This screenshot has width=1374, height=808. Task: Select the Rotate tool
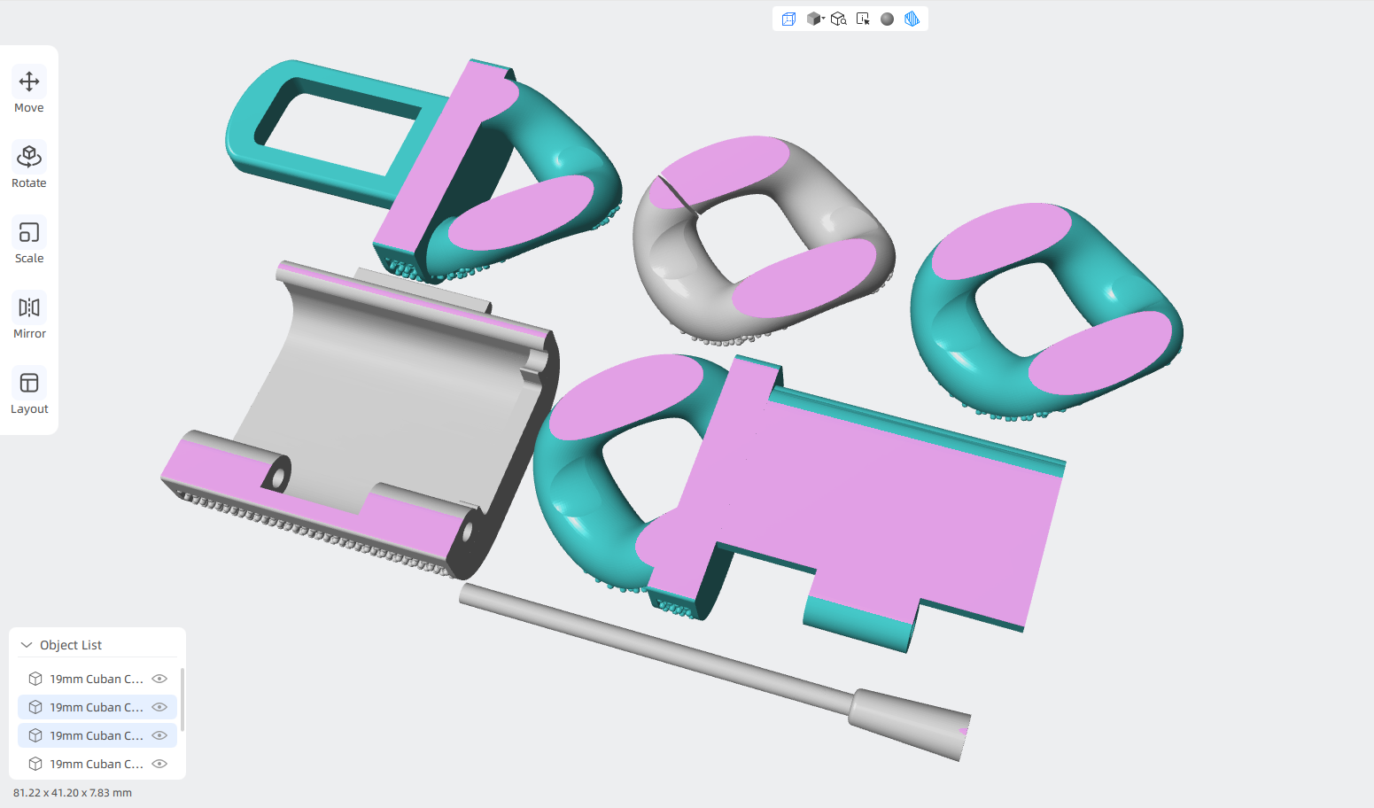pyautogui.click(x=29, y=166)
